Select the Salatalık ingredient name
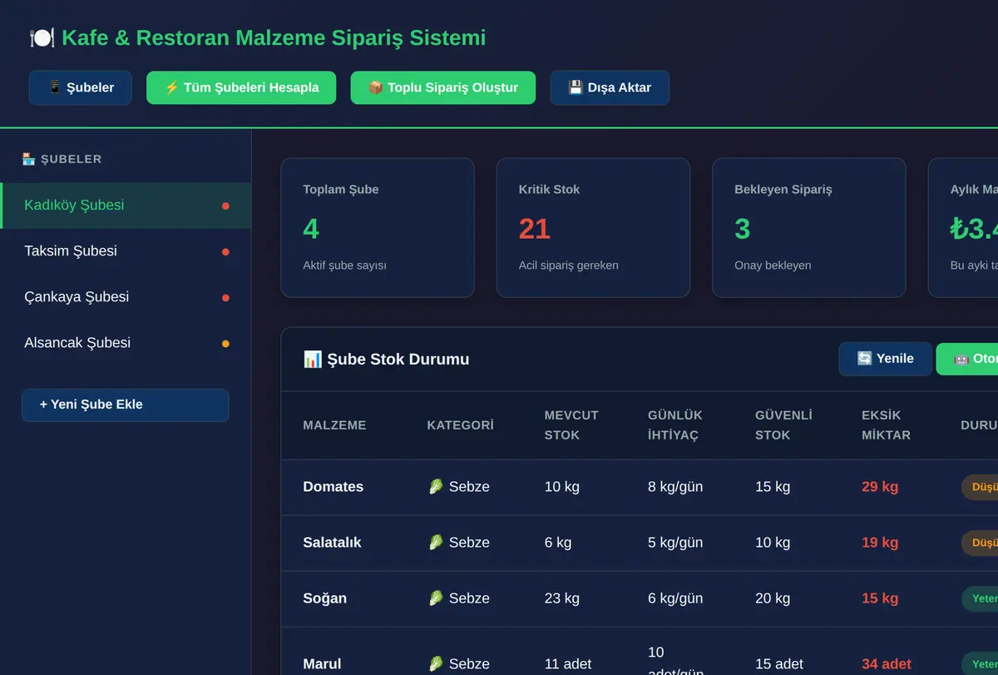Image resolution: width=998 pixels, height=675 pixels. tap(332, 543)
